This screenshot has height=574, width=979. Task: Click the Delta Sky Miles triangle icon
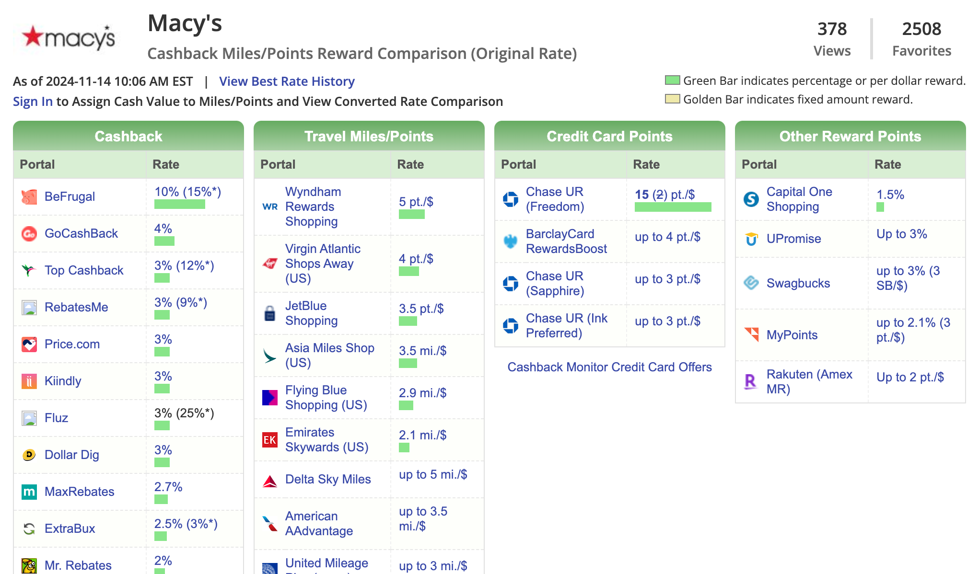tap(270, 481)
